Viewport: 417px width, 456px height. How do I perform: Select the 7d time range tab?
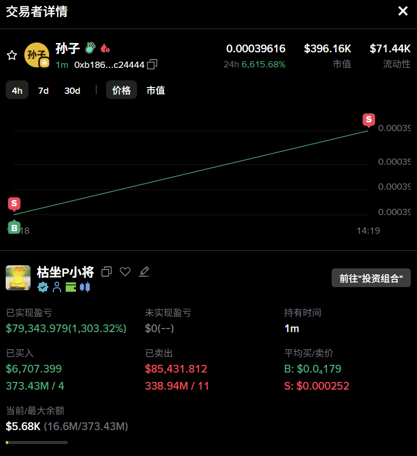tap(43, 91)
